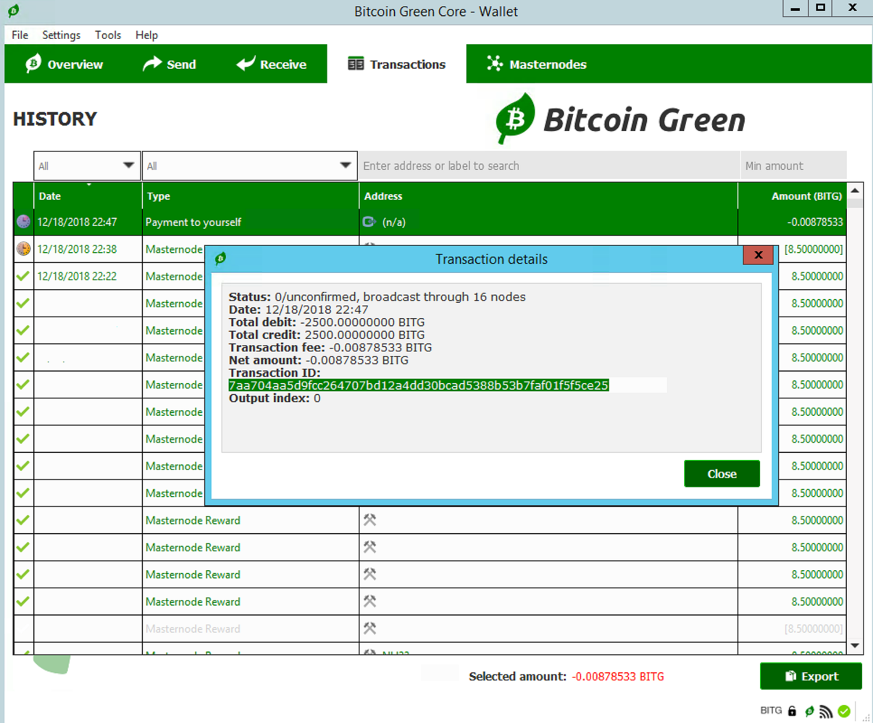Click the staking leaf icon in the status bar
873x723 pixels.
click(809, 710)
